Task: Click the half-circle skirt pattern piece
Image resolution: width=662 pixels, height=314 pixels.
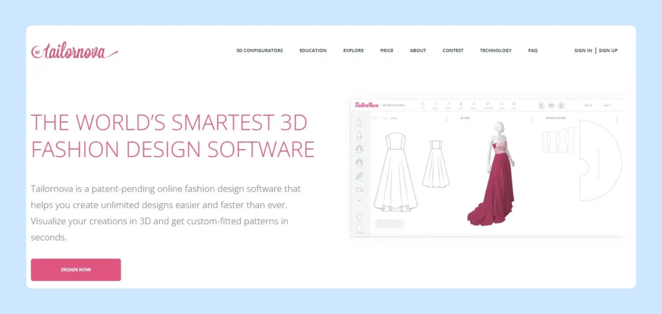Action: pos(600,161)
